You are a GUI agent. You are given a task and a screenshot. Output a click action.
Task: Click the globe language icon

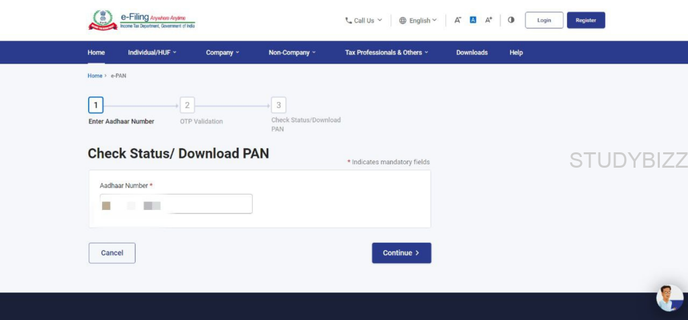pos(403,21)
